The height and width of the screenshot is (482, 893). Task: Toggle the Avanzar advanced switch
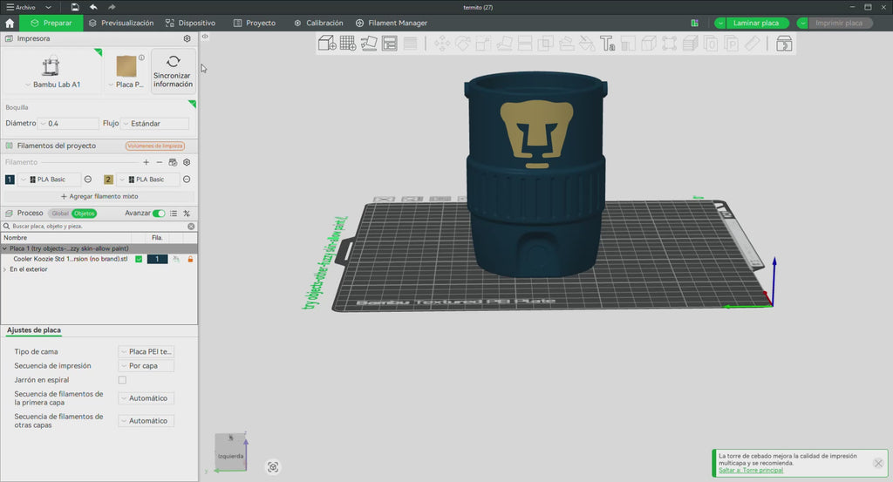tap(159, 214)
